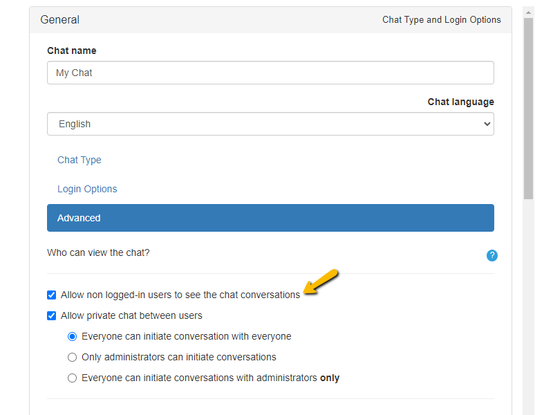This screenshot has height=415, width=553.
Task: Switch to the Chat Type tab
Action: pos(79,160)
